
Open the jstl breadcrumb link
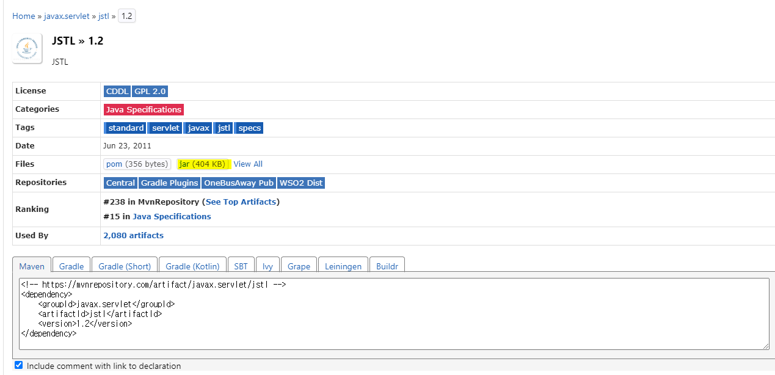[103, 16]
